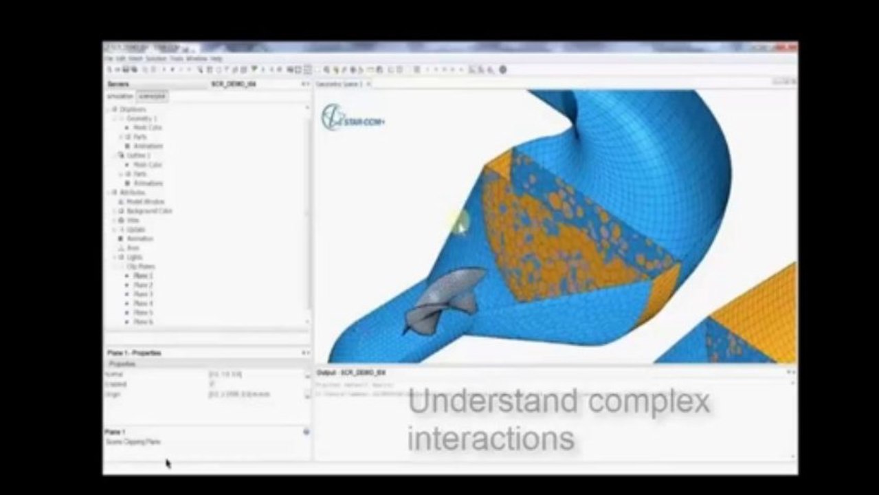Expand the Lights node
Screen dimensions: 879x495
(x=115, y=257)
